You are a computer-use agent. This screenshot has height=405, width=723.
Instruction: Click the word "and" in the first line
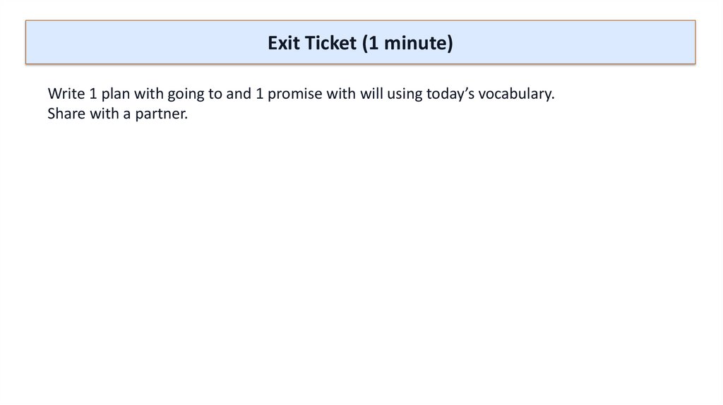(239, 94)
